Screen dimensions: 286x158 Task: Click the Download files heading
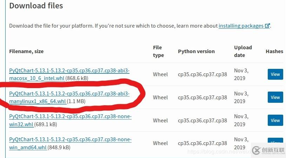coord(36,6)
